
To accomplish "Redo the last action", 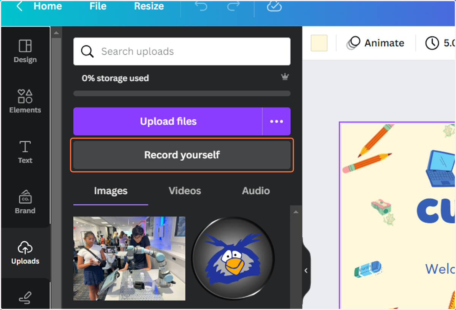I will tap(233, 6).
